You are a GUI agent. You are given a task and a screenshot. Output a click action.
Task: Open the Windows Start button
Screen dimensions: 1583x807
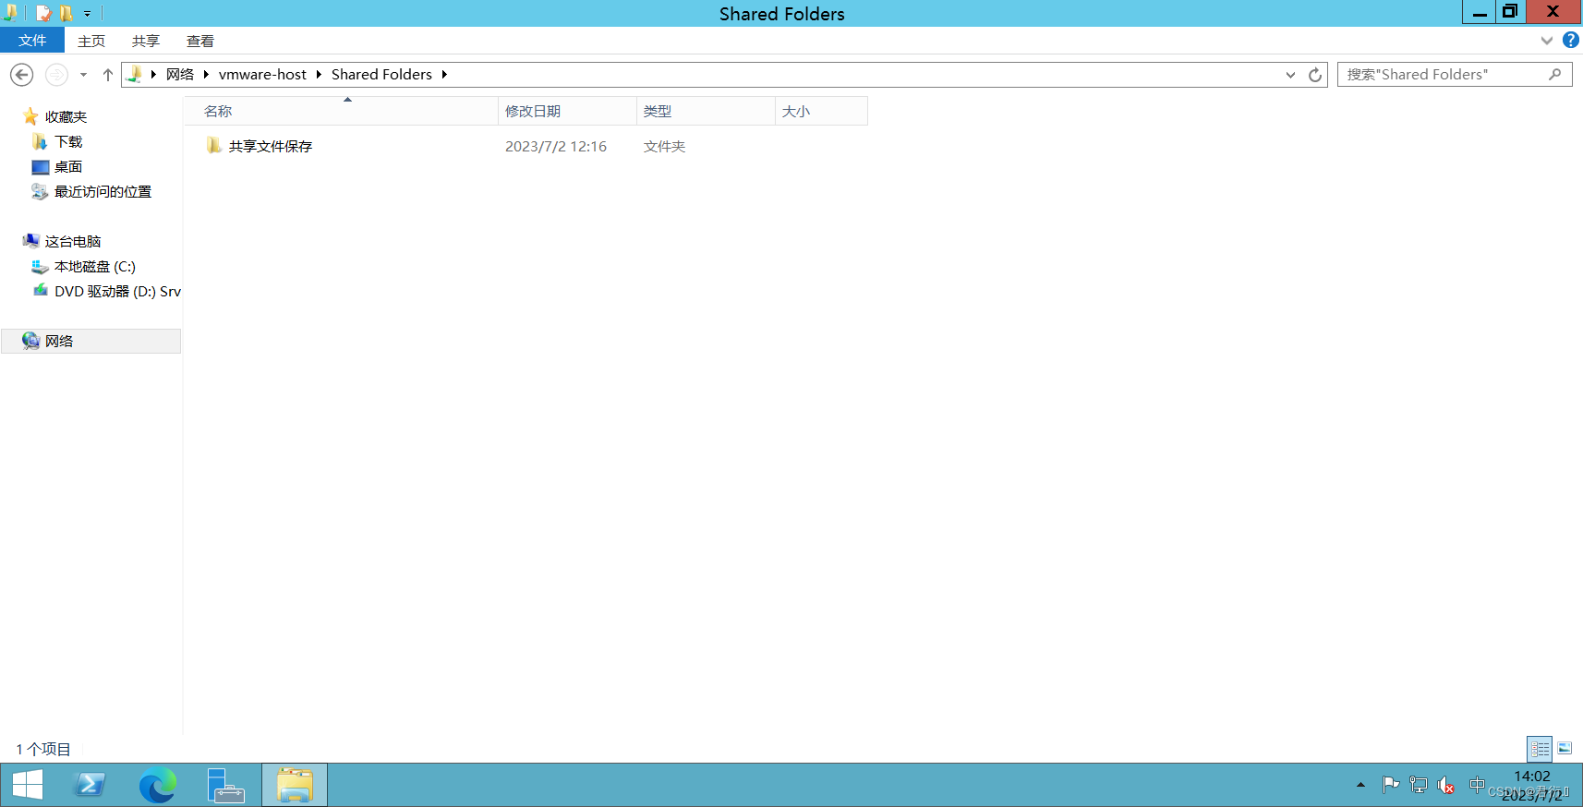pyautogui.click(x=28, y=785)
